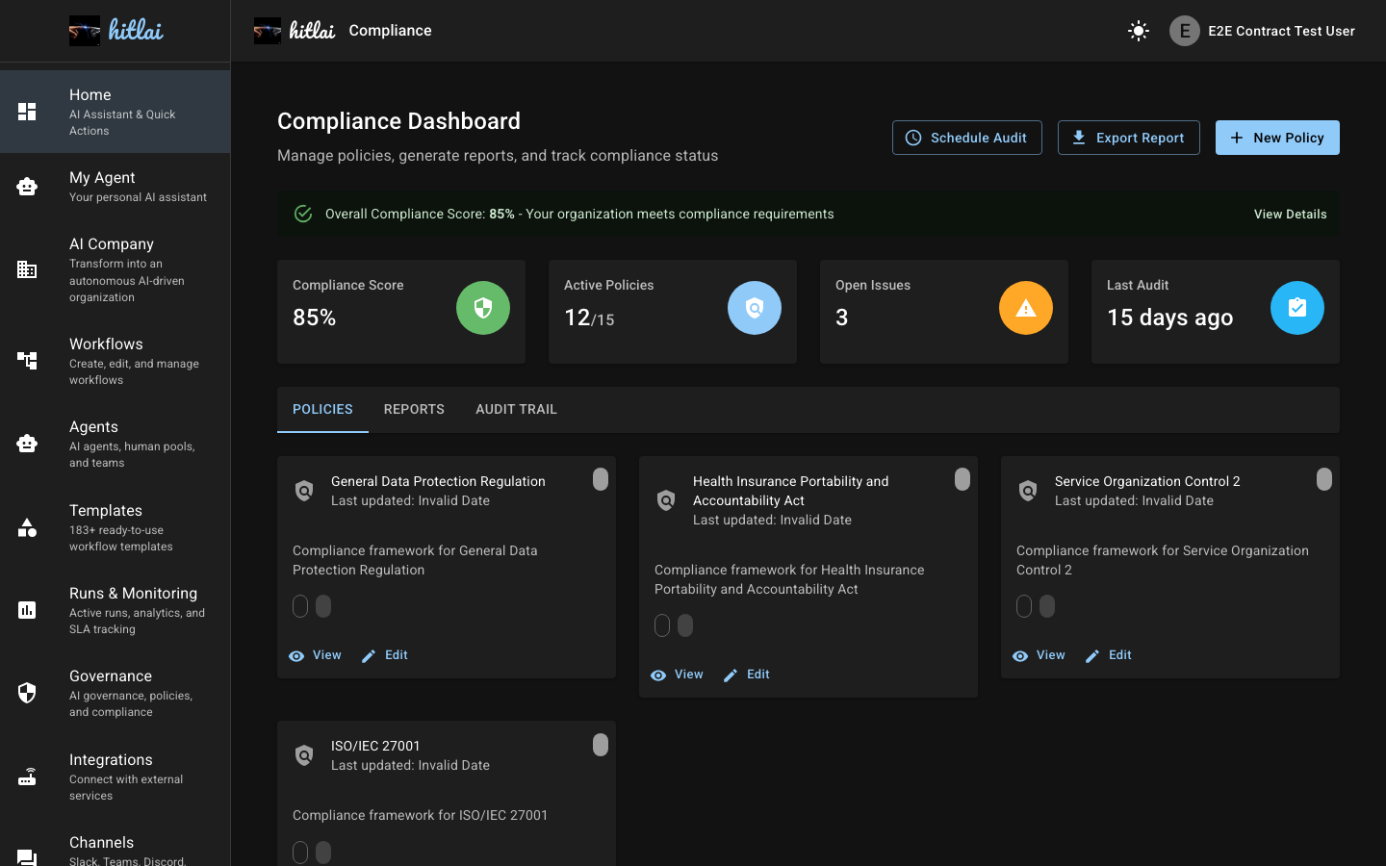
Task: Select the Workflows sidebar icon
Action: (x=27, y=360)
